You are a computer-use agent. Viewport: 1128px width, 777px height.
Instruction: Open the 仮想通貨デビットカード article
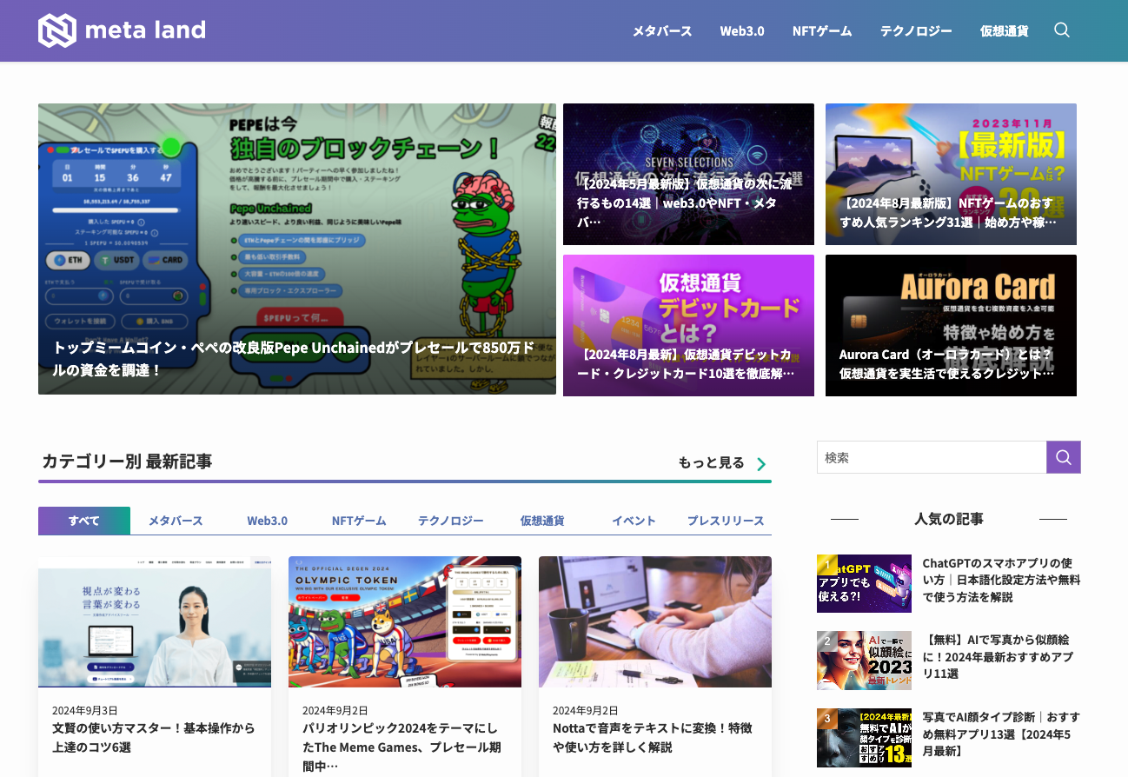pos(689,325)
